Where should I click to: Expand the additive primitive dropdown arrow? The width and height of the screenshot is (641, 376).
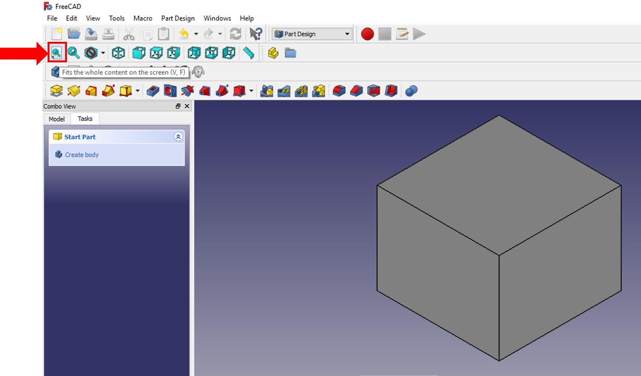coord(137,90)
